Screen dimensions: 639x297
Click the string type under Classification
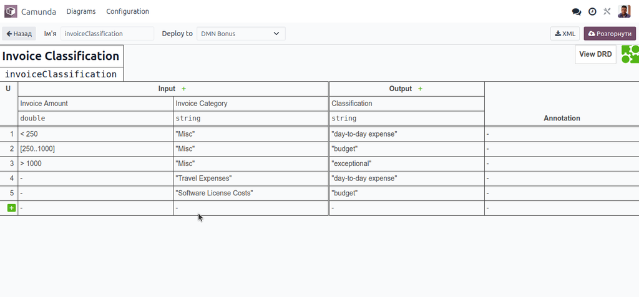[407, 118]
